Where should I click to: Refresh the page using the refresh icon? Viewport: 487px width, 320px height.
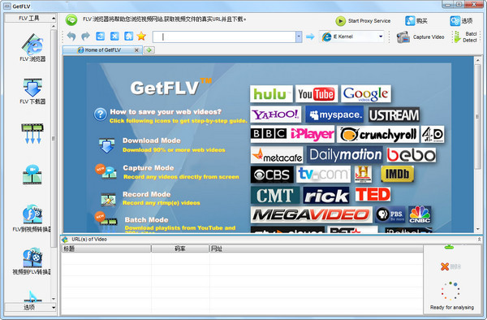coord(100,37)
